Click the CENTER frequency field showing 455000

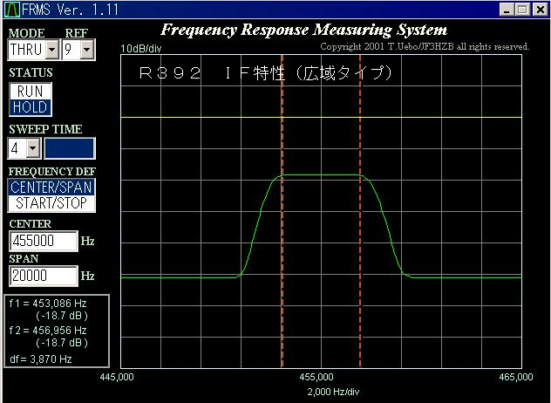click(x=44, y=241)
